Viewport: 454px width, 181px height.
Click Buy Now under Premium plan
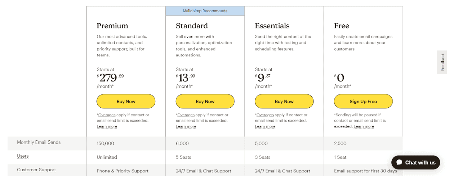126,101
